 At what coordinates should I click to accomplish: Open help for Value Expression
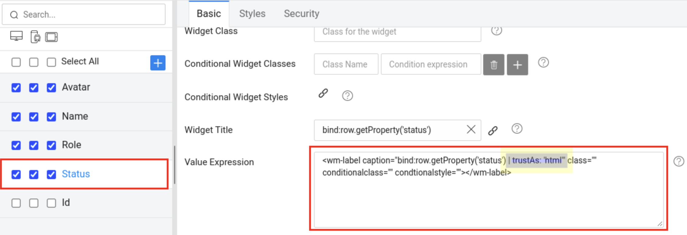pyautogui.click(x=679, y=161)
